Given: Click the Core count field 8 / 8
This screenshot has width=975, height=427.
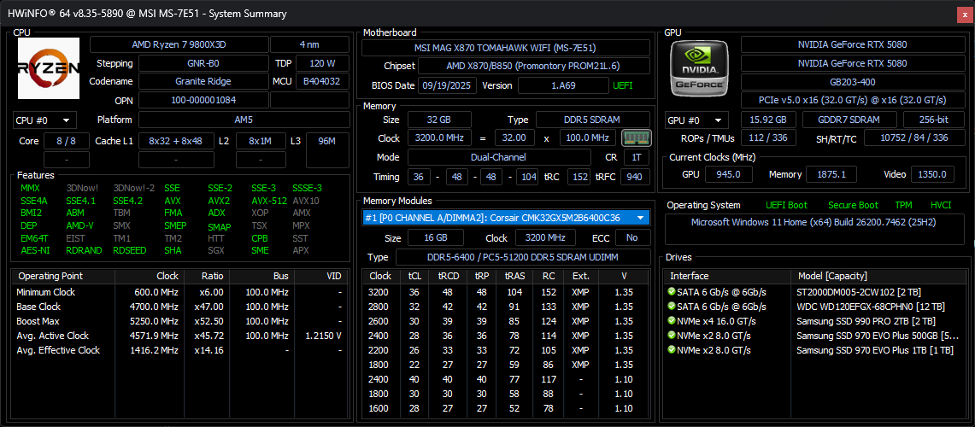Looking at the screenshot, I should [x=67, y=141].
